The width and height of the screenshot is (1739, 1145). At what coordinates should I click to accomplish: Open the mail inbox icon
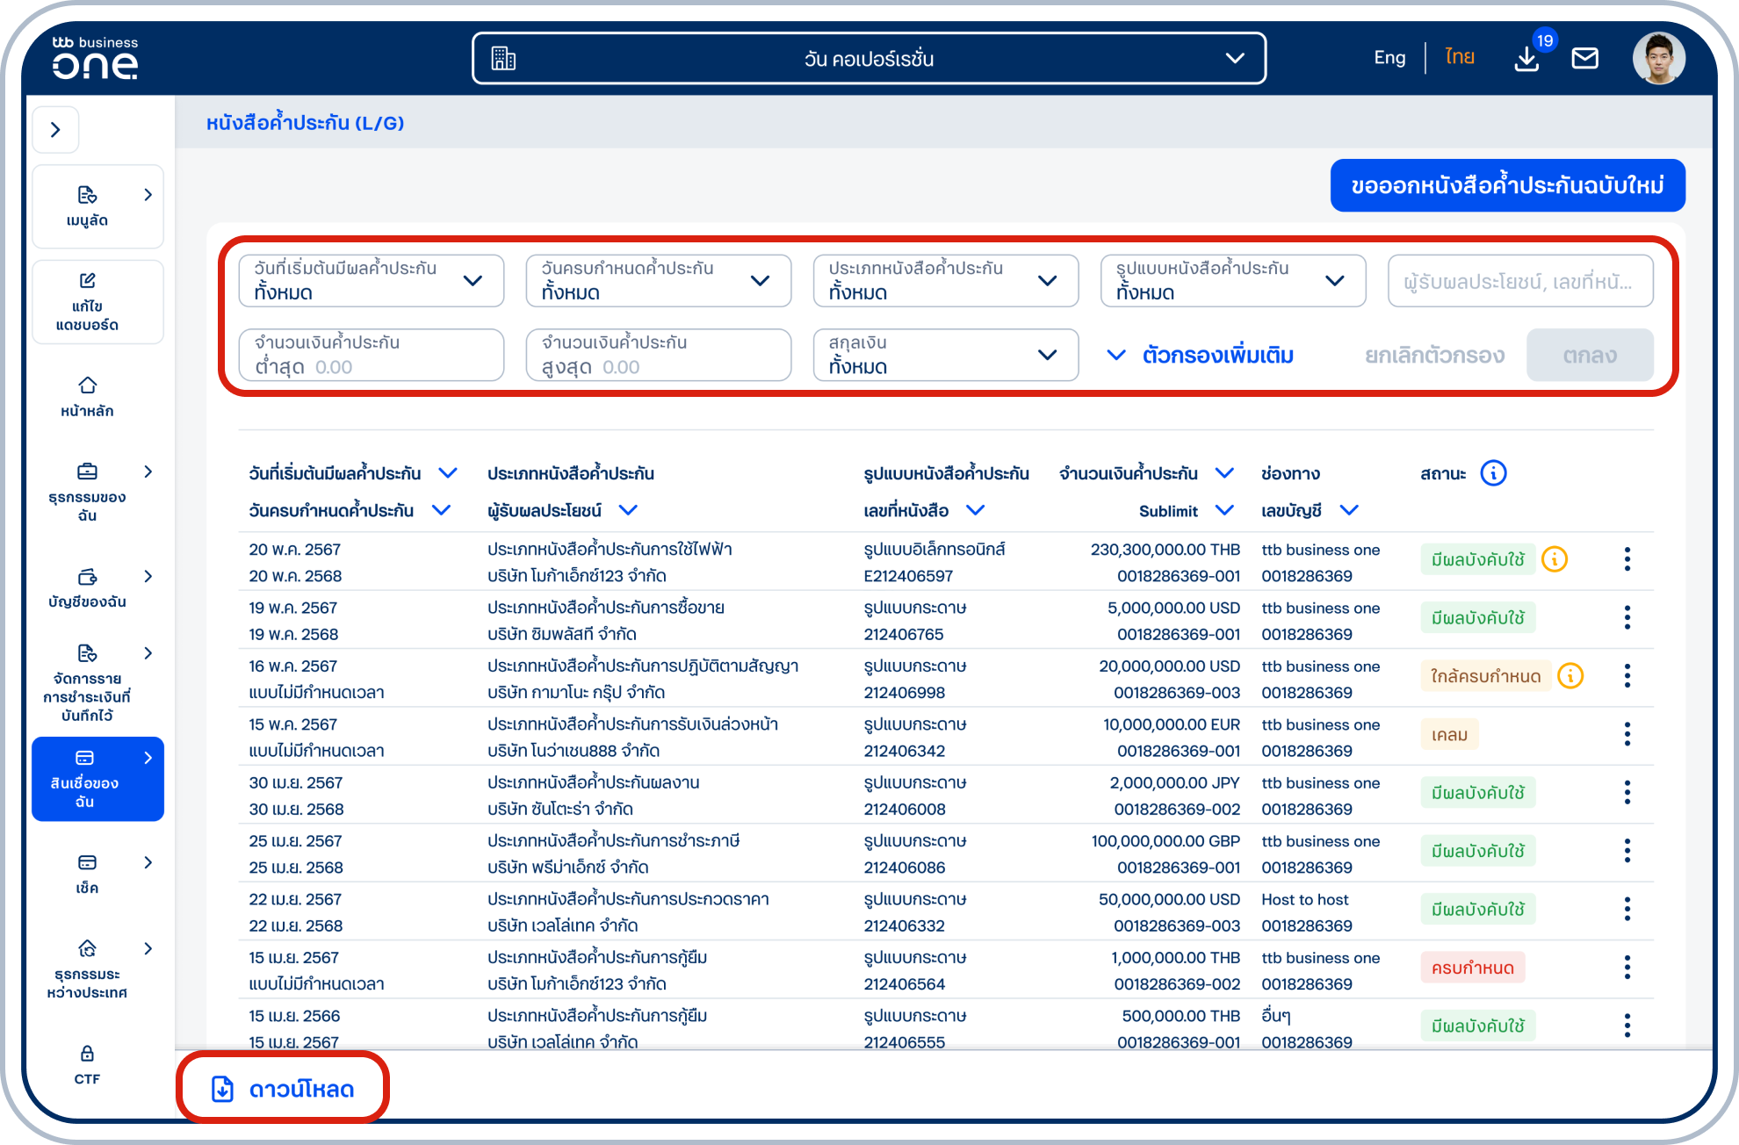[1584, 58]
